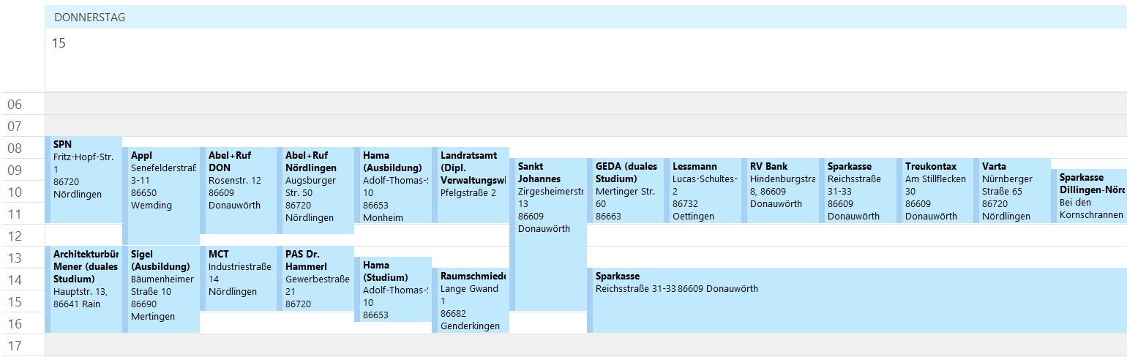Click the 06 hour label

(x=15, y=105)
